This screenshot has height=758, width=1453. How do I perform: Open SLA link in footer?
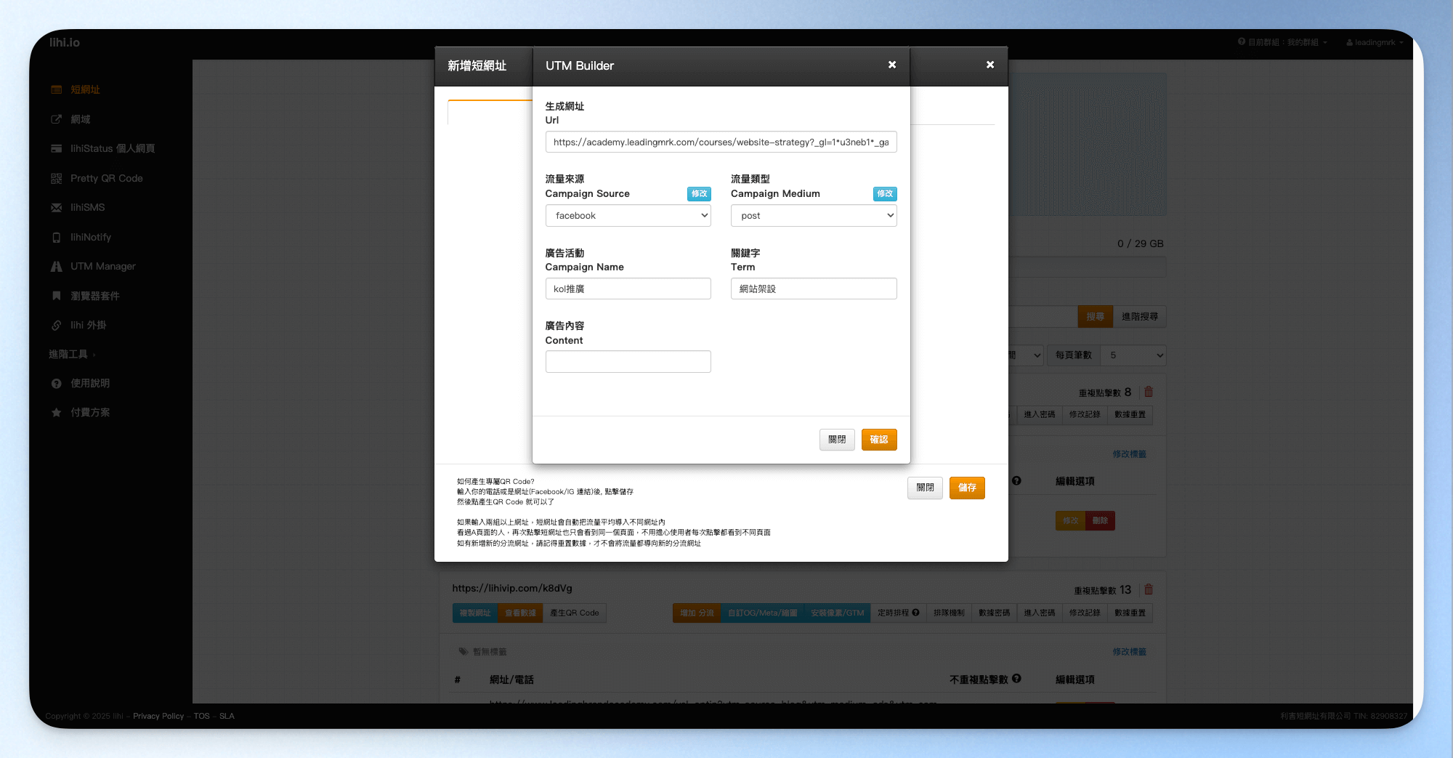[x=227, y=716]
